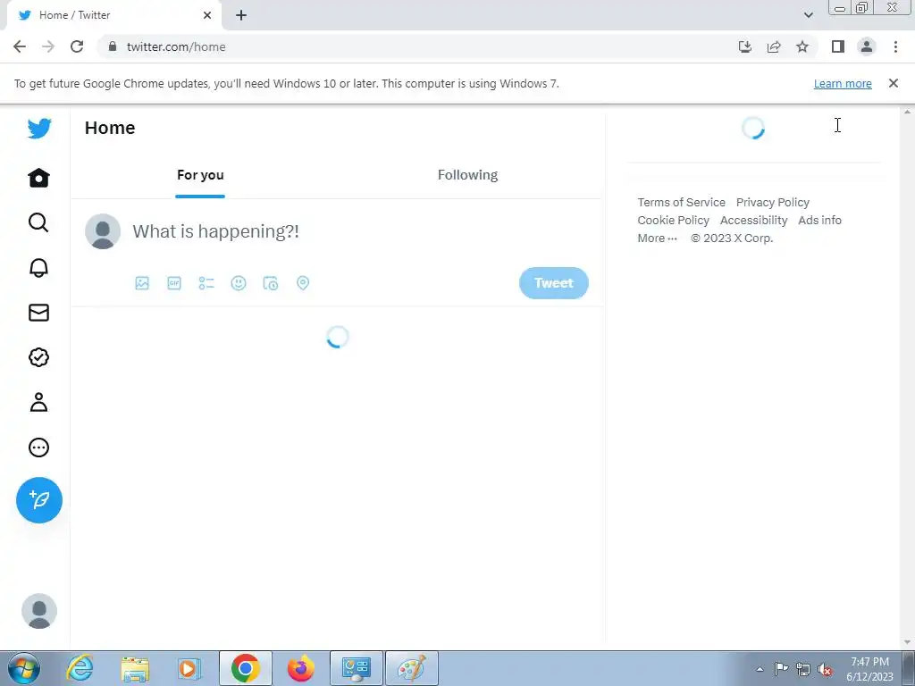Open the Home house icon in sidebar
The image size is (915, 686).
[39, 178]
